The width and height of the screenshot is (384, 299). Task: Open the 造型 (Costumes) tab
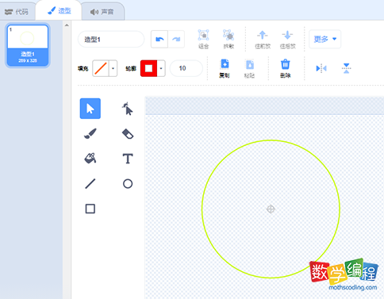tap(59, 11)
